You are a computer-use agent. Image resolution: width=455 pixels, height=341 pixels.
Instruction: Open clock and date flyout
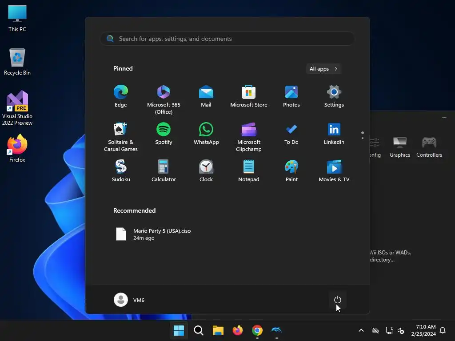click(423, 330)
